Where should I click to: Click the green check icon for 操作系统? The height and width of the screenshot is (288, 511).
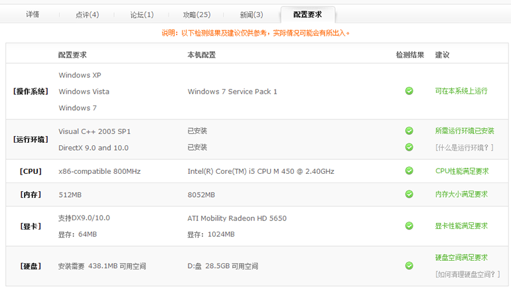[x=409, y=91]
